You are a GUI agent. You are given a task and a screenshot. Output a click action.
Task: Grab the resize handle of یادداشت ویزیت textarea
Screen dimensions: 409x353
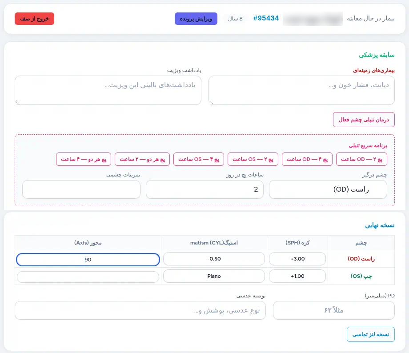[x=17, y=102]
